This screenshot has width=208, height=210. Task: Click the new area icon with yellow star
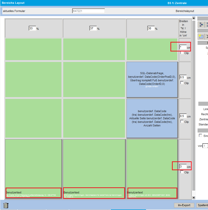pos(201,36)
